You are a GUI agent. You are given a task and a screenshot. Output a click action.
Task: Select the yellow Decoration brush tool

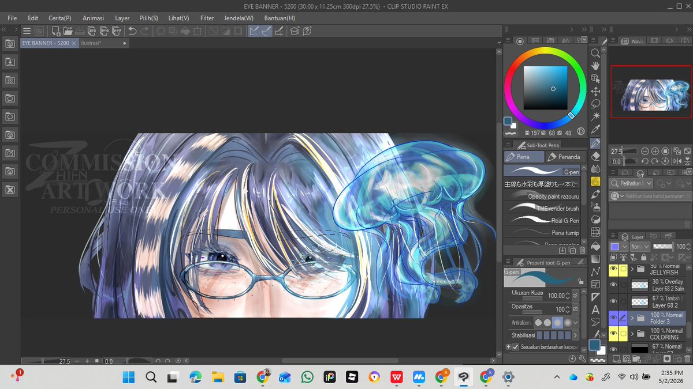click(x=595, y=181)
